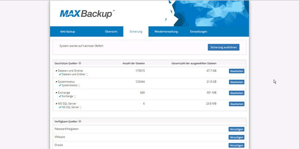Click small icon beside MS SQL Server sub-item
The height and width of the screenshot is (149, 299).
coord(81,107)
